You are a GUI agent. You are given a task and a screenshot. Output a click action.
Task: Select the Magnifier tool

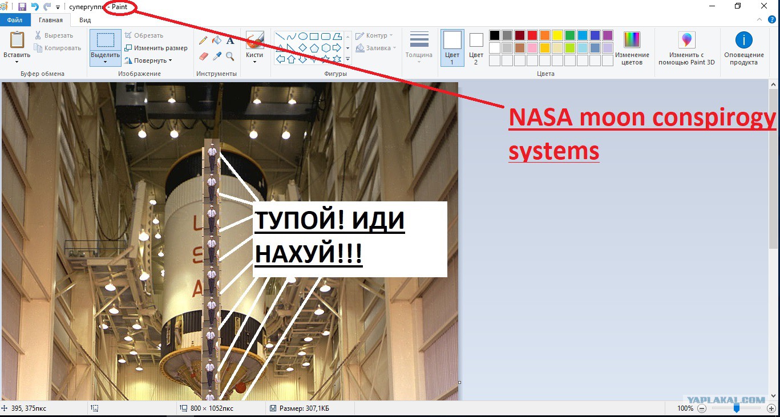[x=231, y=56]
